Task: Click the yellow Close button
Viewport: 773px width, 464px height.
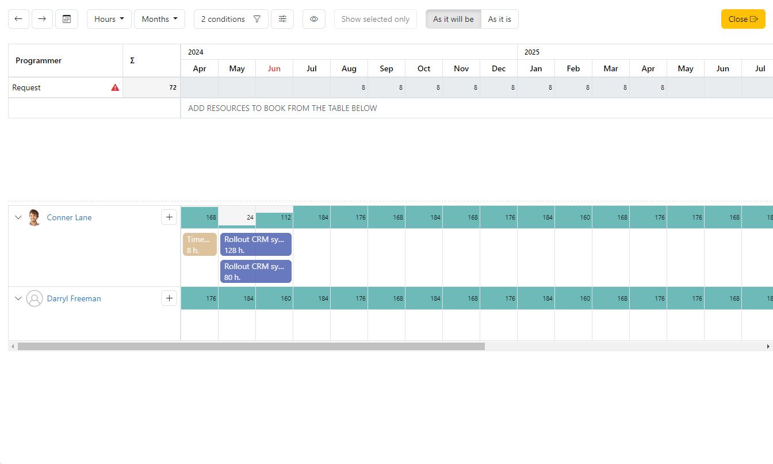Action: click(743, 19)
